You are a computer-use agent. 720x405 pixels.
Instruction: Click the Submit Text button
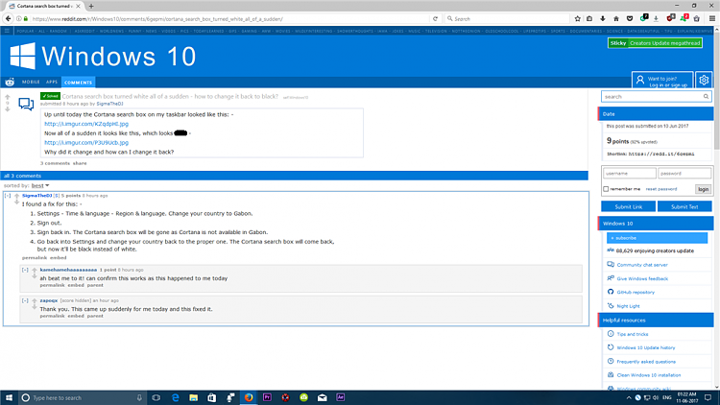684,206
